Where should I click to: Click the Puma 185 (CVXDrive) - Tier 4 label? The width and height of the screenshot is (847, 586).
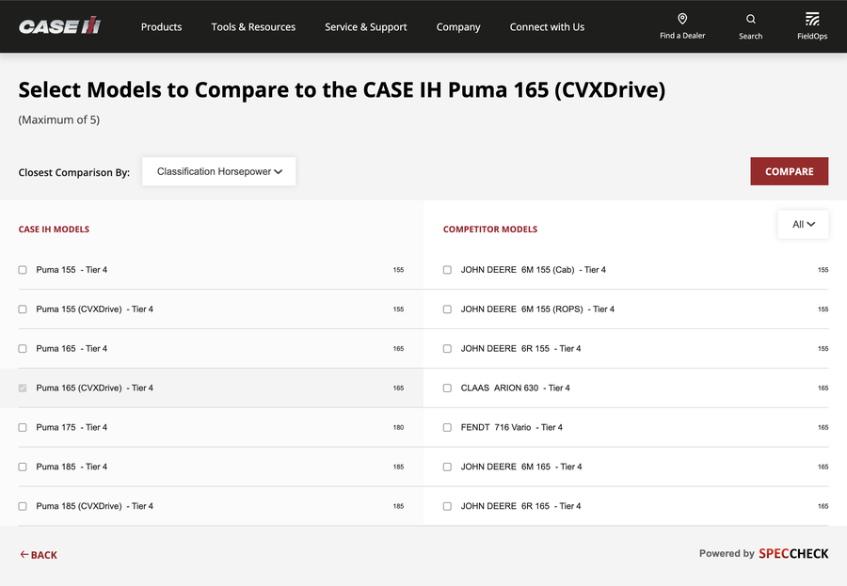94,506
